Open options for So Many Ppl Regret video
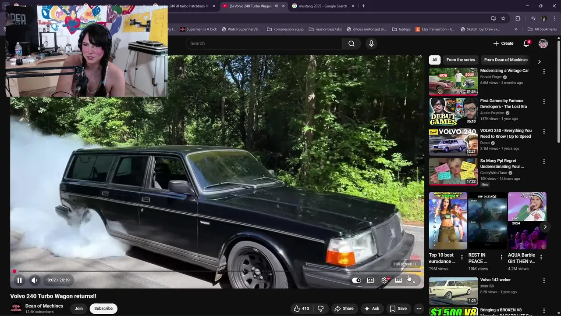Viewport: 561px width, 316px height. tap(544, 162)
